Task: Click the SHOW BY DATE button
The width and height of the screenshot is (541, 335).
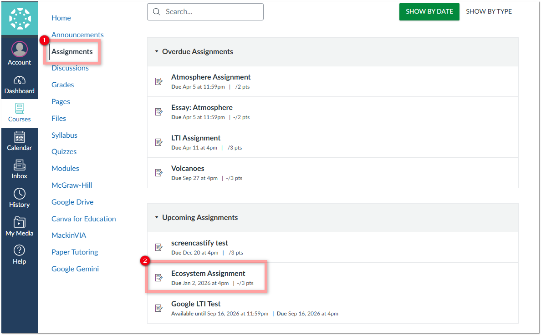Action: pyautogui.click(x=429, y=11)
